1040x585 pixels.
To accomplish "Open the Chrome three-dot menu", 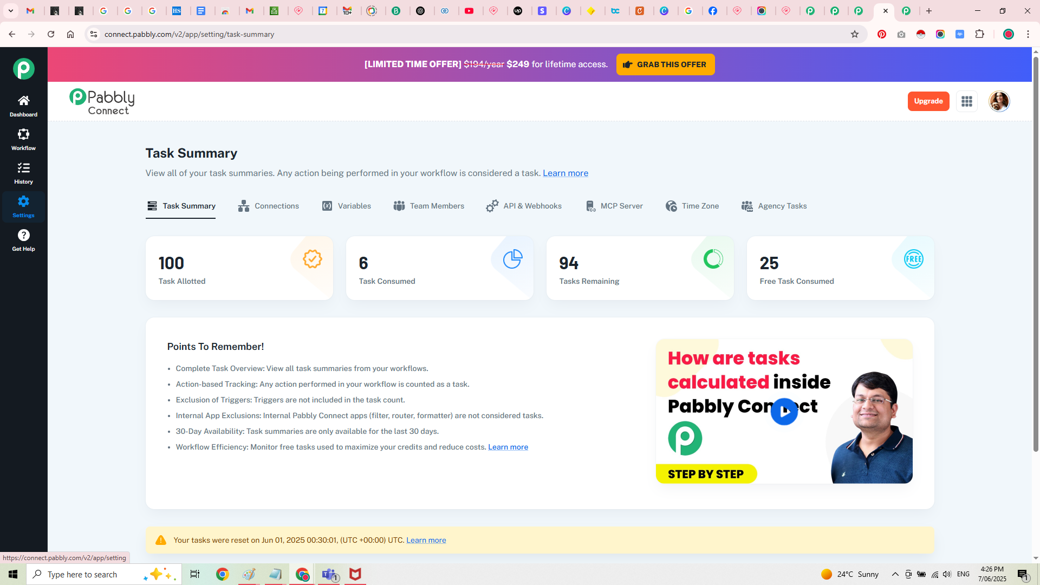I will [x=1028, y=34].
